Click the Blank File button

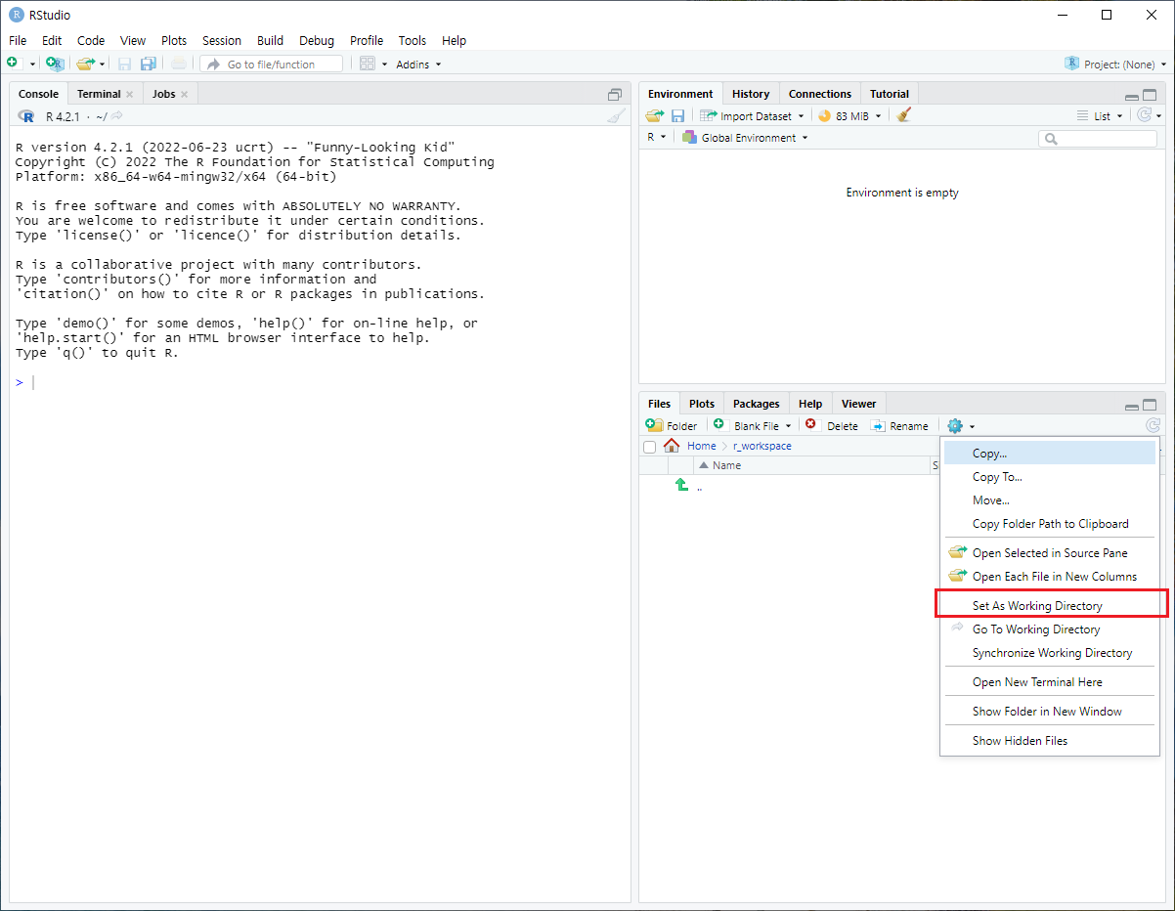click(x=751, y=426)
